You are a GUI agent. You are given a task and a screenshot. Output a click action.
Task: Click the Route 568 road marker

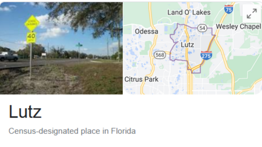tap(159, 55)
